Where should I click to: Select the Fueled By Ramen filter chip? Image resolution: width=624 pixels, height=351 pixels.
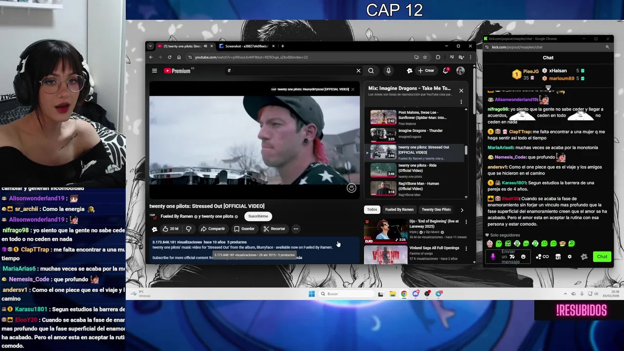point(399,210)
